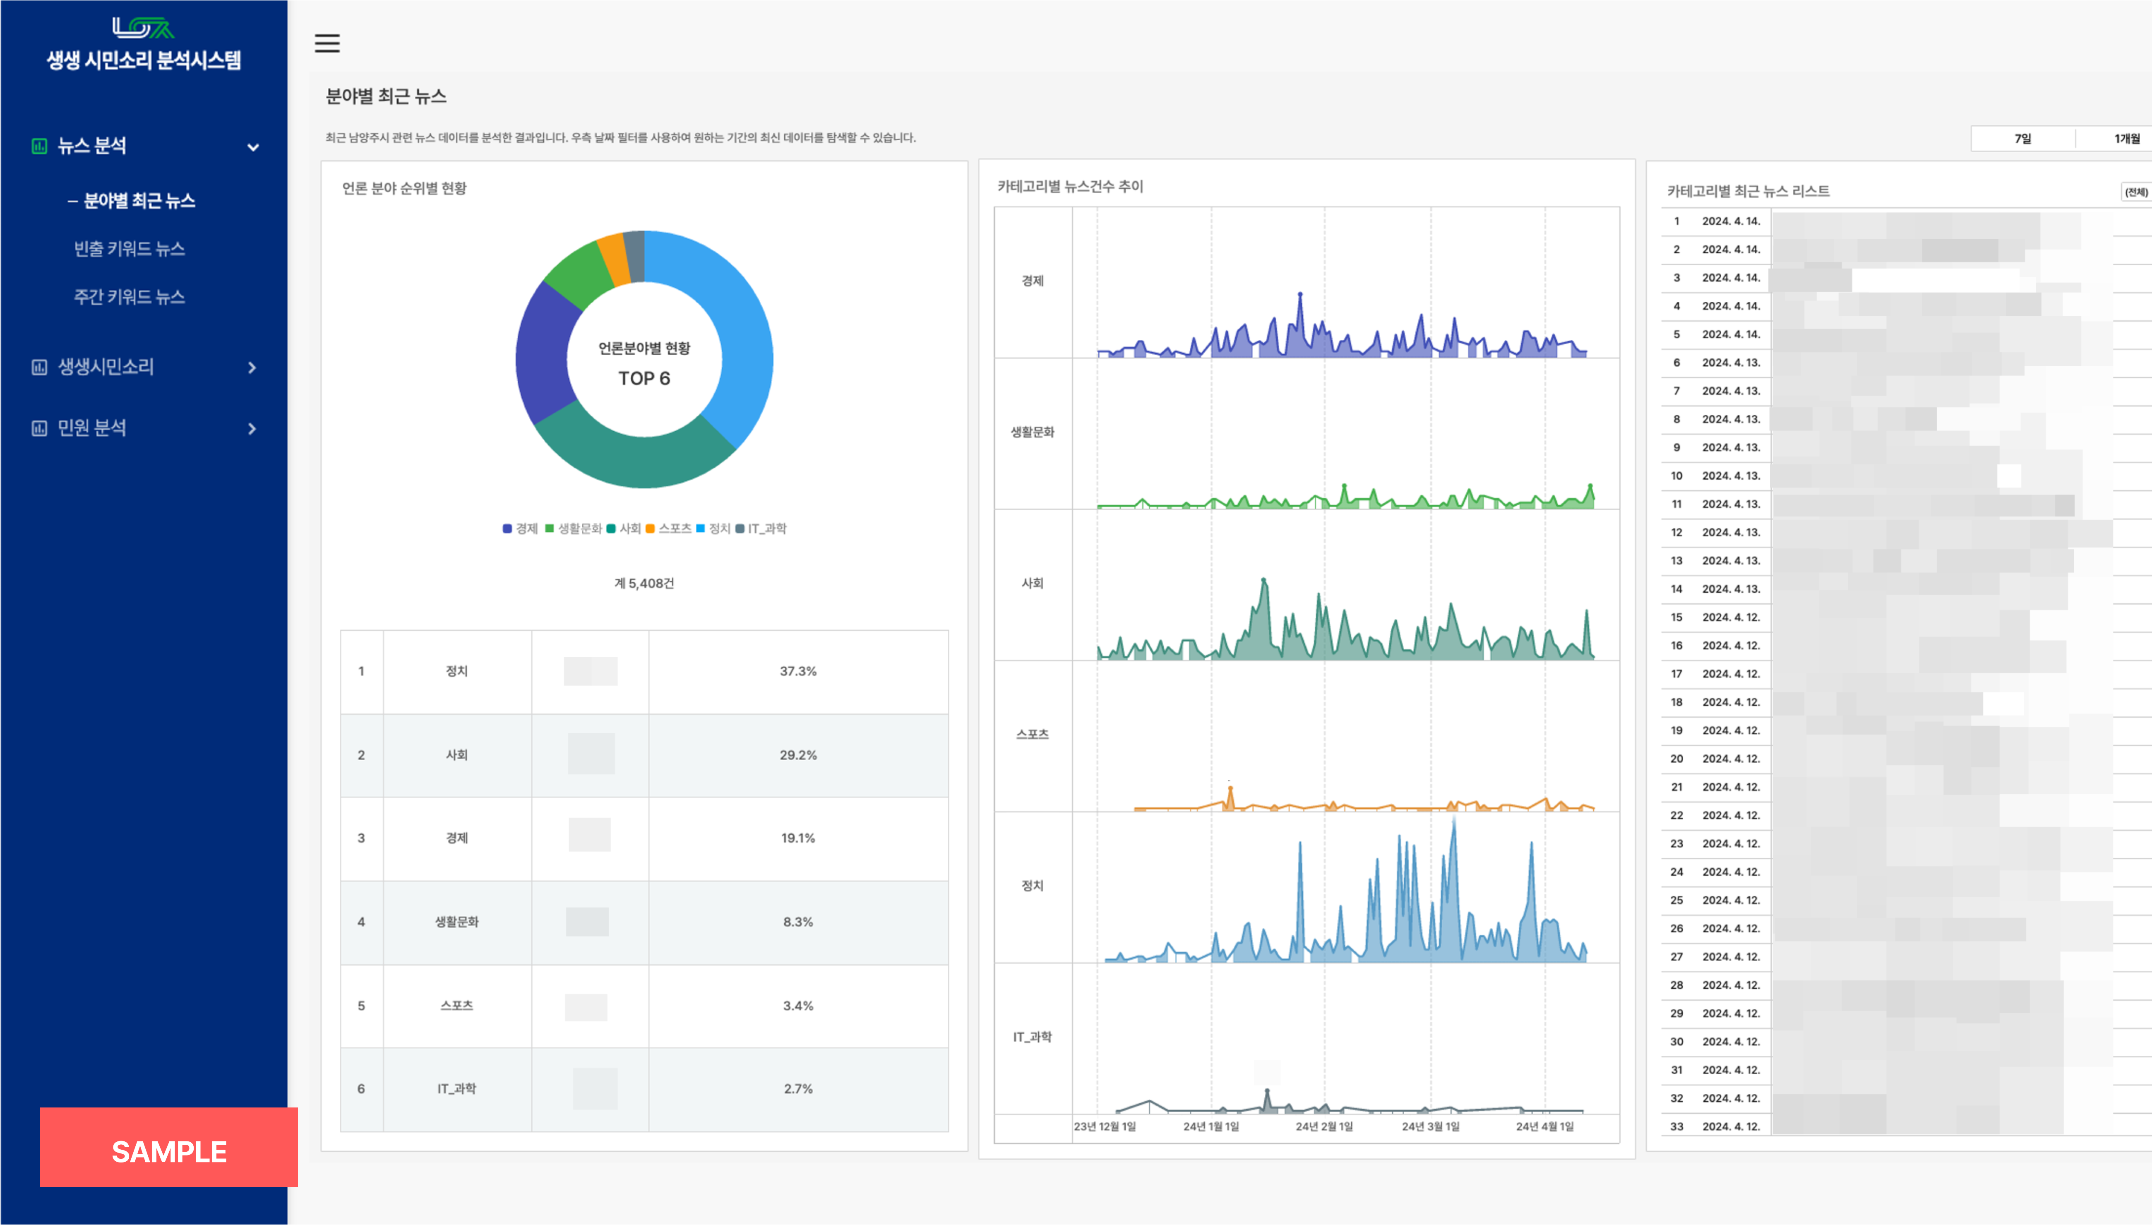Select the 7일 date filter

tap(2022, 139)
